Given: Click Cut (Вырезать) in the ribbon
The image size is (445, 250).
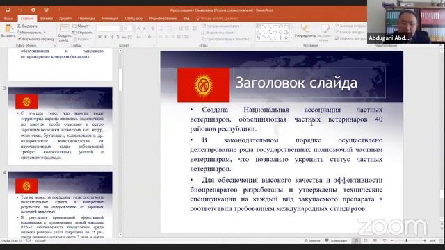Looking at the screenshot, I should coord(27,26).
